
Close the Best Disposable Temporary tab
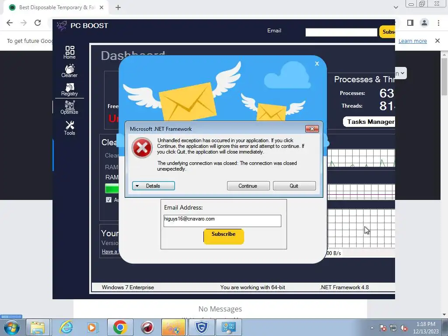(x=101, y=7)
